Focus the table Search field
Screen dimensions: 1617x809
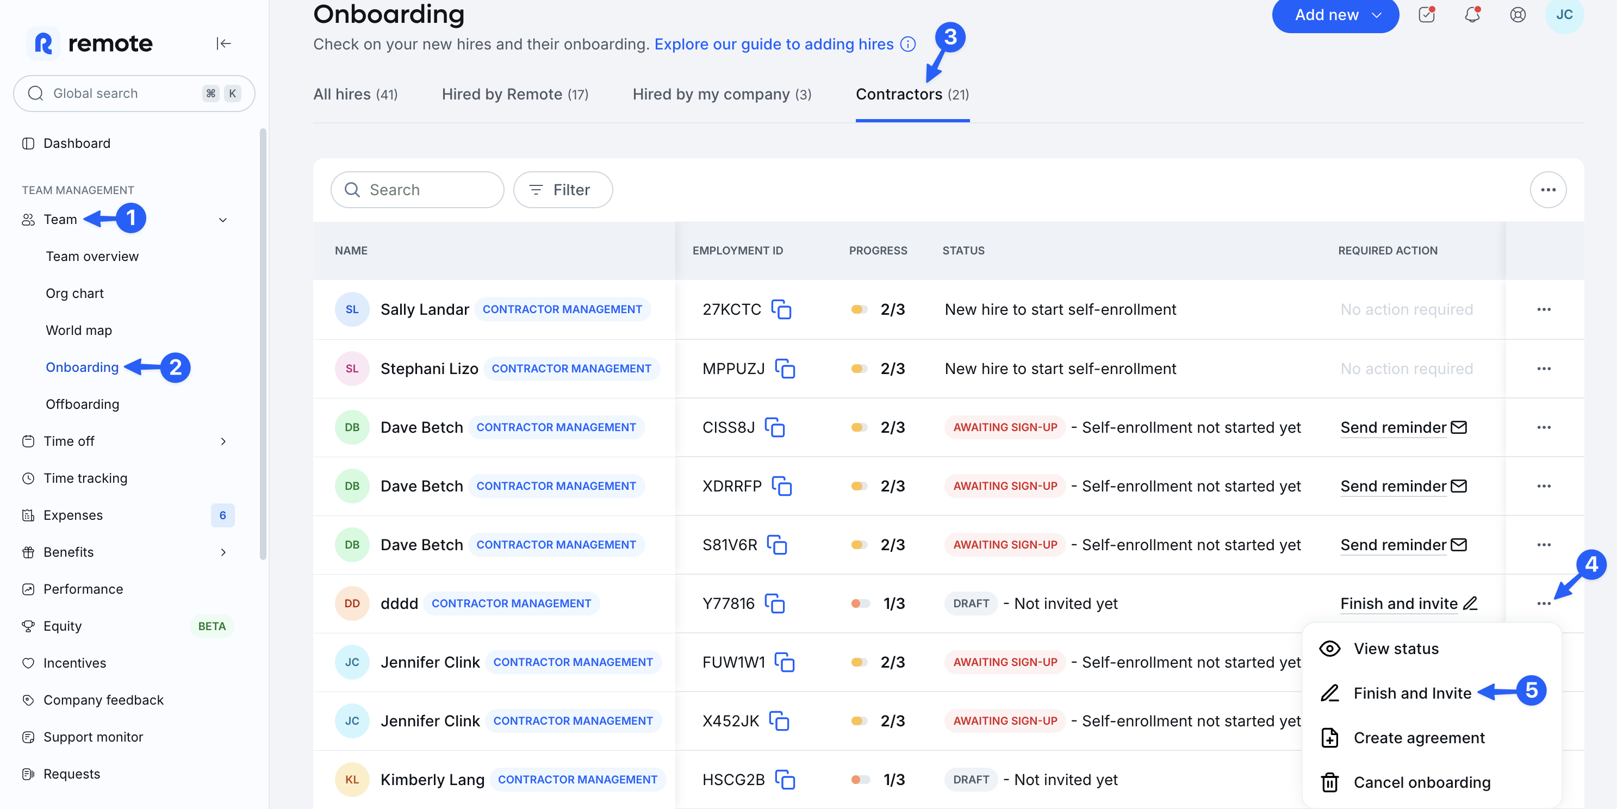[418, 190]
